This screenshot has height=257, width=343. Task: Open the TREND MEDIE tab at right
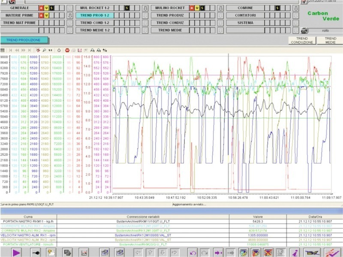(330, 41)
